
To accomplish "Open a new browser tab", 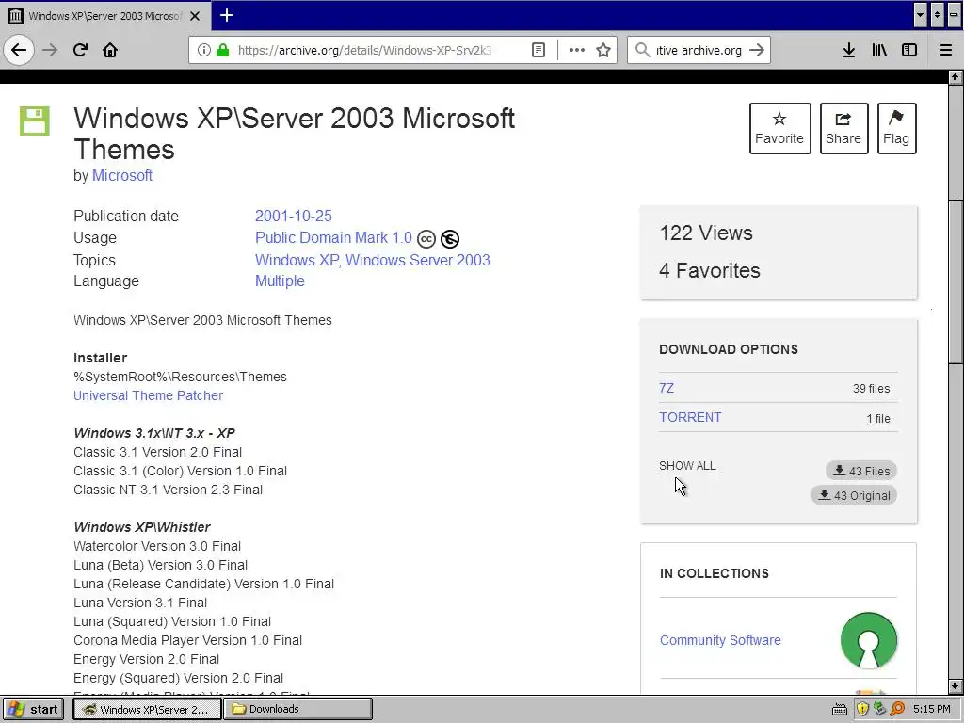I will click(227, 15).
